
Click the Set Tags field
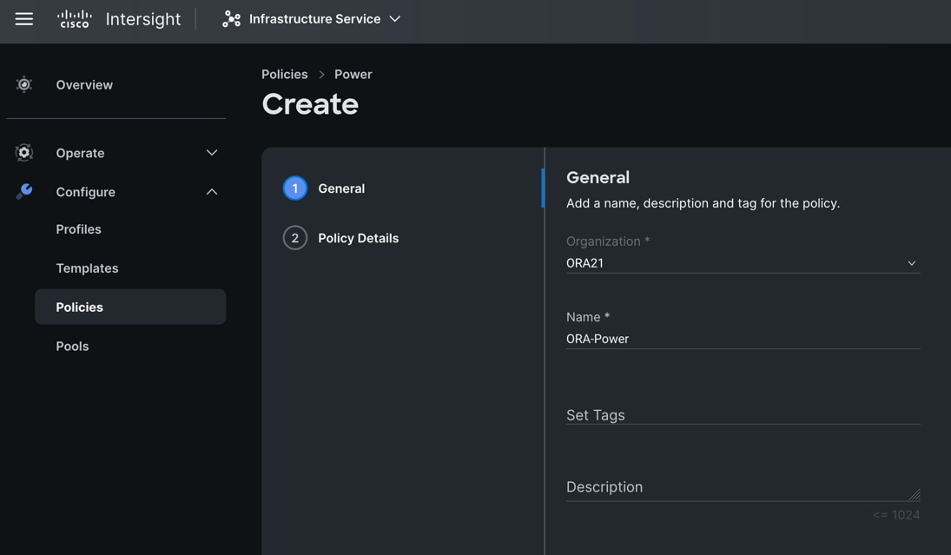pos(743,415)
